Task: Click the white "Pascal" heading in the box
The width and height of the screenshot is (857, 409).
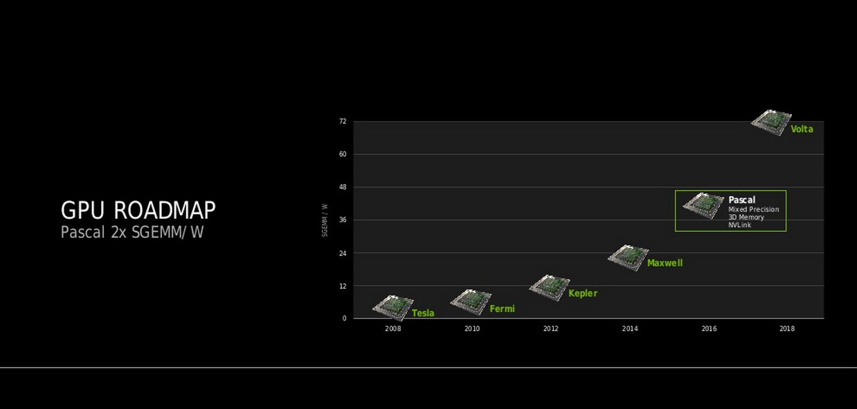Action: tap(741, 200)
